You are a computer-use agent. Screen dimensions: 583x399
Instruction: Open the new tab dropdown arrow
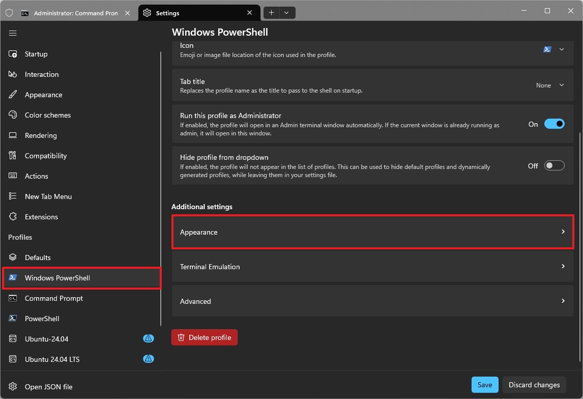(286, 13)
